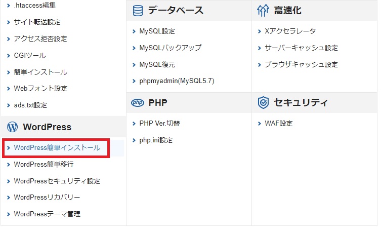The height and width of the screenshot is (232, 381).
Task: Open Xアクセラレータ
Action: pyautogui.click(x=290, y=31)
